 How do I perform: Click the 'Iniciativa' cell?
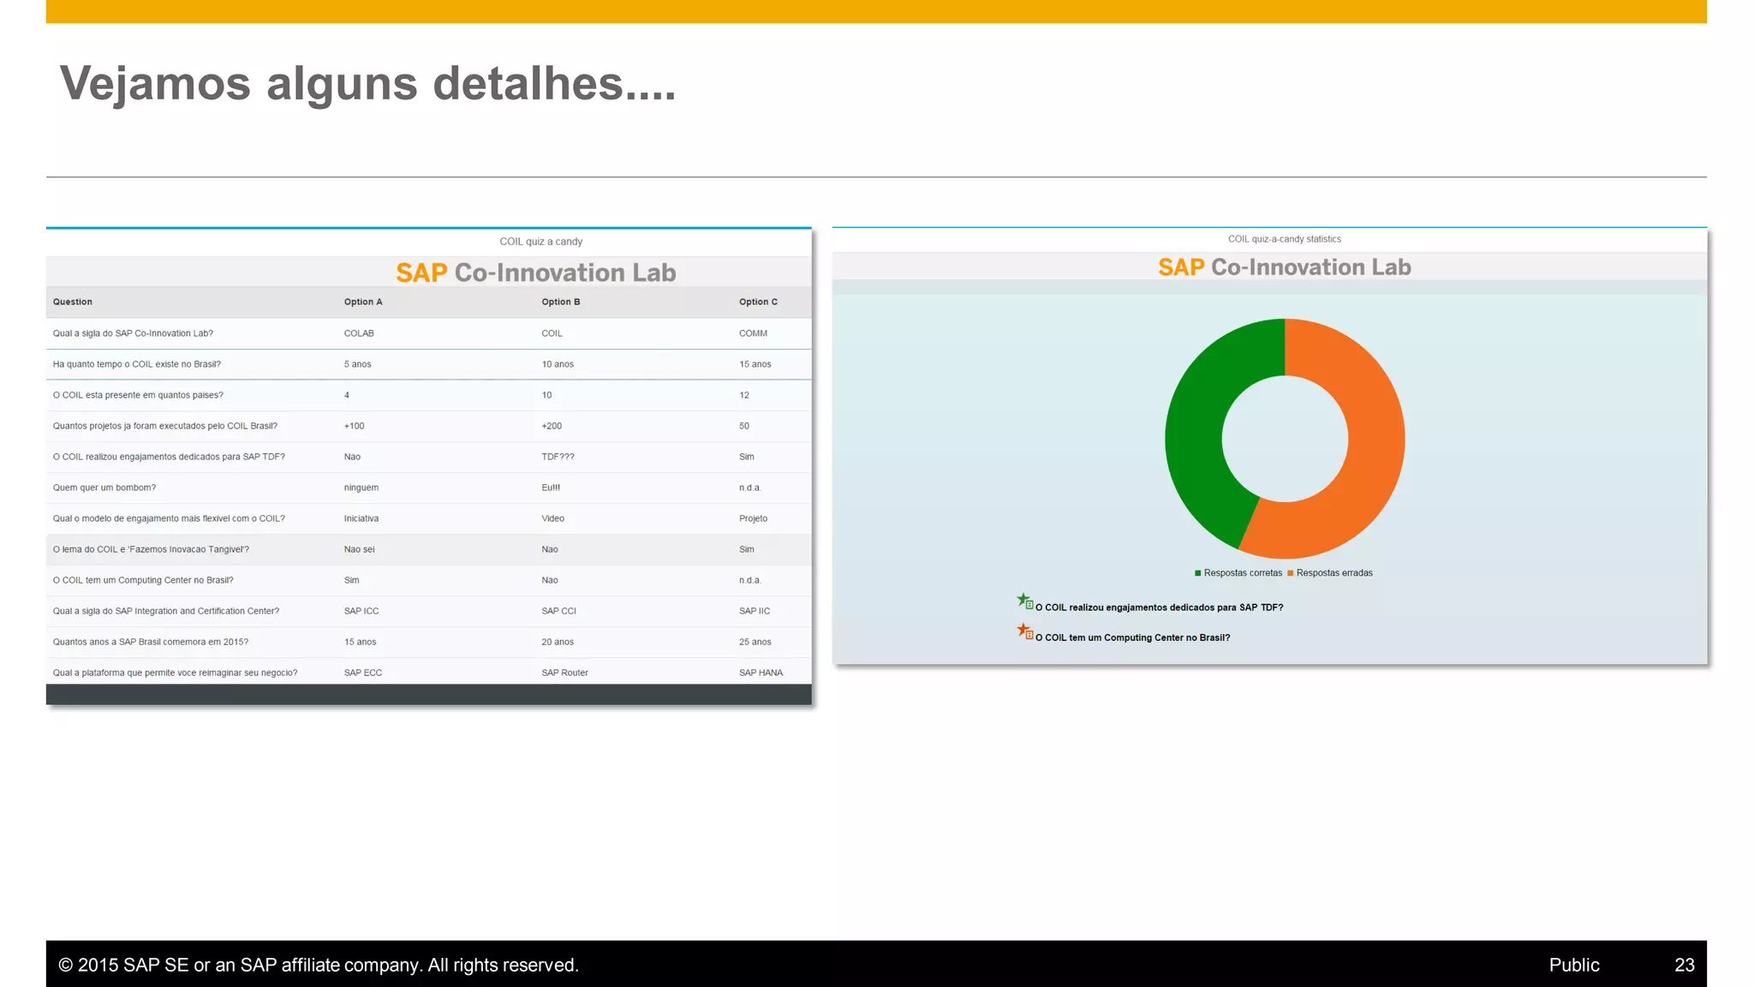tap(361, 518)
